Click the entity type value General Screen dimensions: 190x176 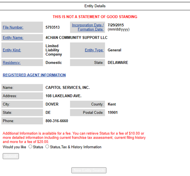click(x=114, y=50)
